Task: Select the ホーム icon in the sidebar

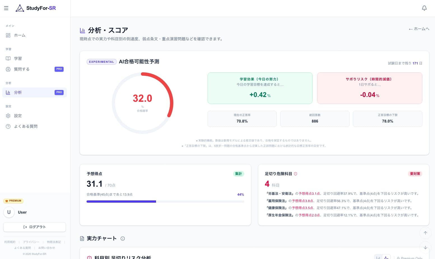Action: tap(8, 35)
